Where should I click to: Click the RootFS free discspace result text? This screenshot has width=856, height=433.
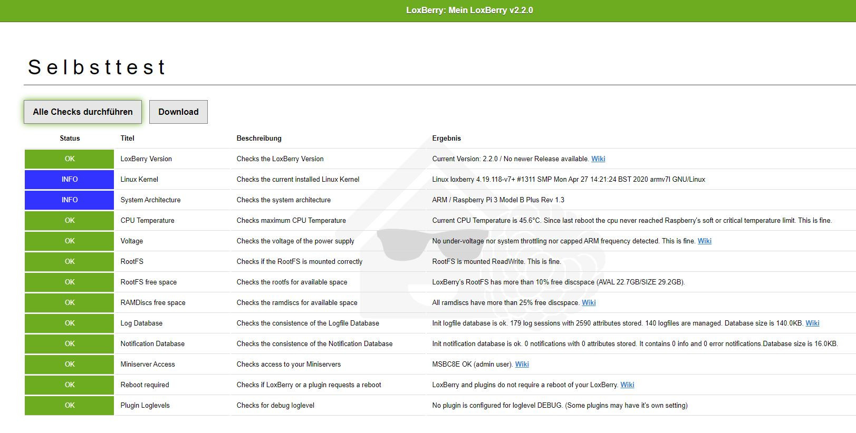[x=559, y=282]
